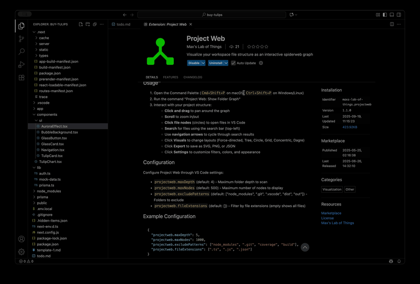Open the Max's Lab of Things resource link
The image size is (420, 284).
[x=338, y=223]
